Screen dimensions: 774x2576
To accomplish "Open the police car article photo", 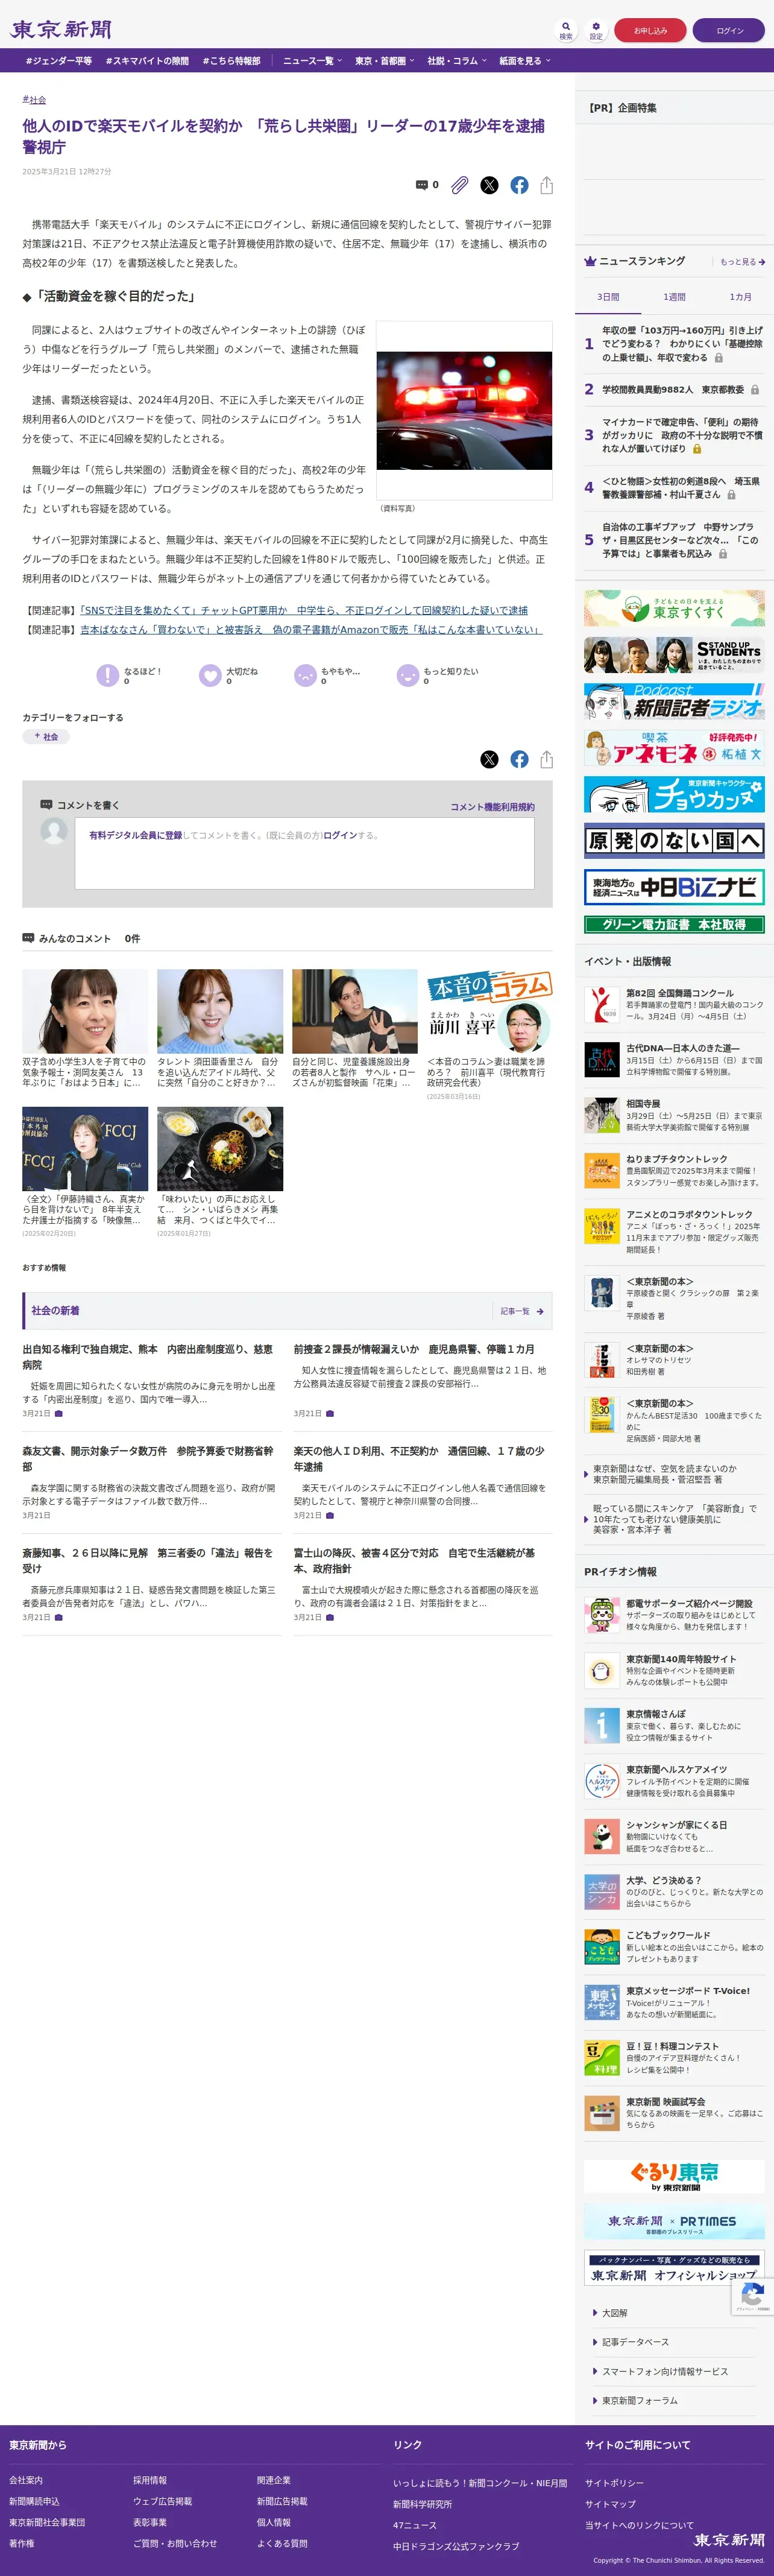I will click(x=464, y=410).
